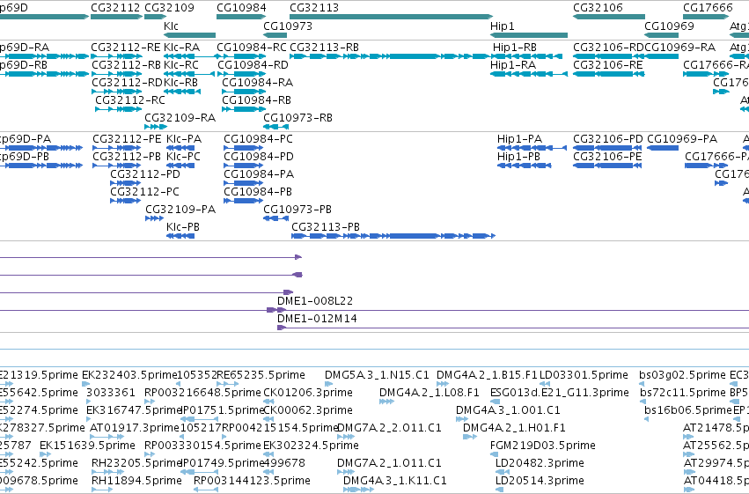Click EST DMG4A.2_1.H01.F1
Viewport: 749px width, 494px height.
pyautogui.click(x=470, y=437)
